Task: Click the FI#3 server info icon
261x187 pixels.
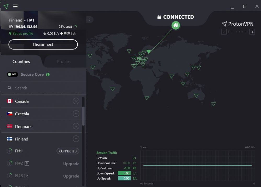Action: point(10,176)
